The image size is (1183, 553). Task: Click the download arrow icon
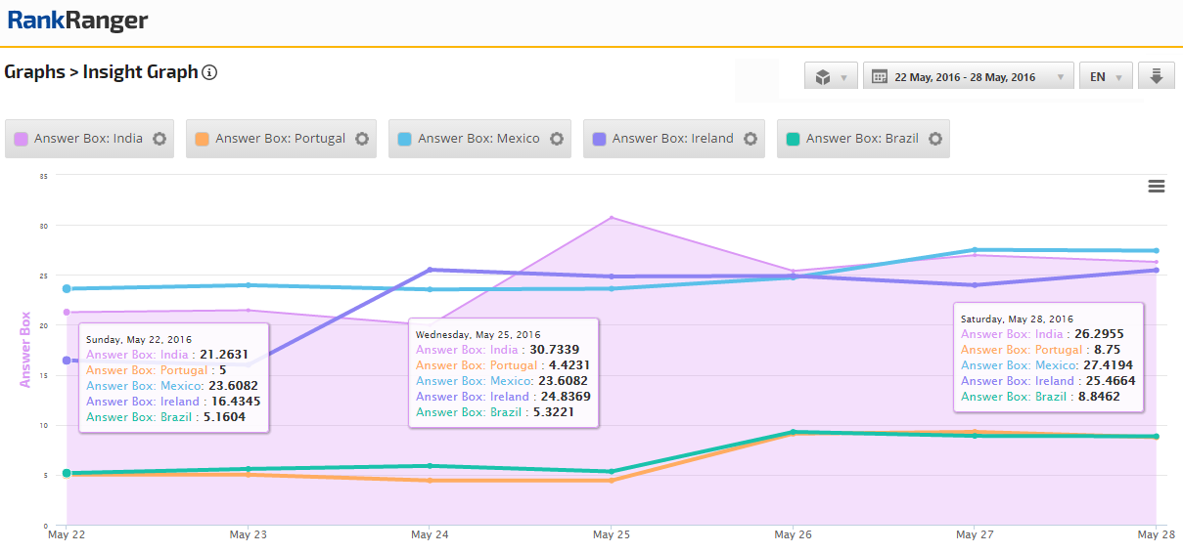click(1156, 76)
